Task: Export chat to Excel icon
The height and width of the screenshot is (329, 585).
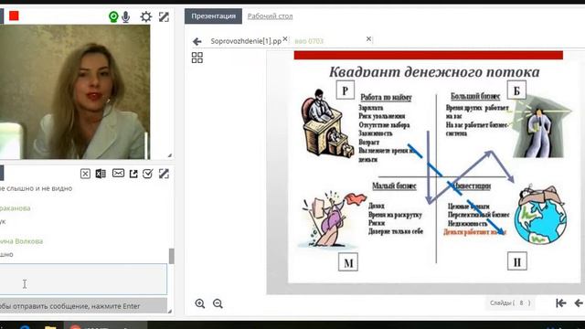Action: click(101, 174)
